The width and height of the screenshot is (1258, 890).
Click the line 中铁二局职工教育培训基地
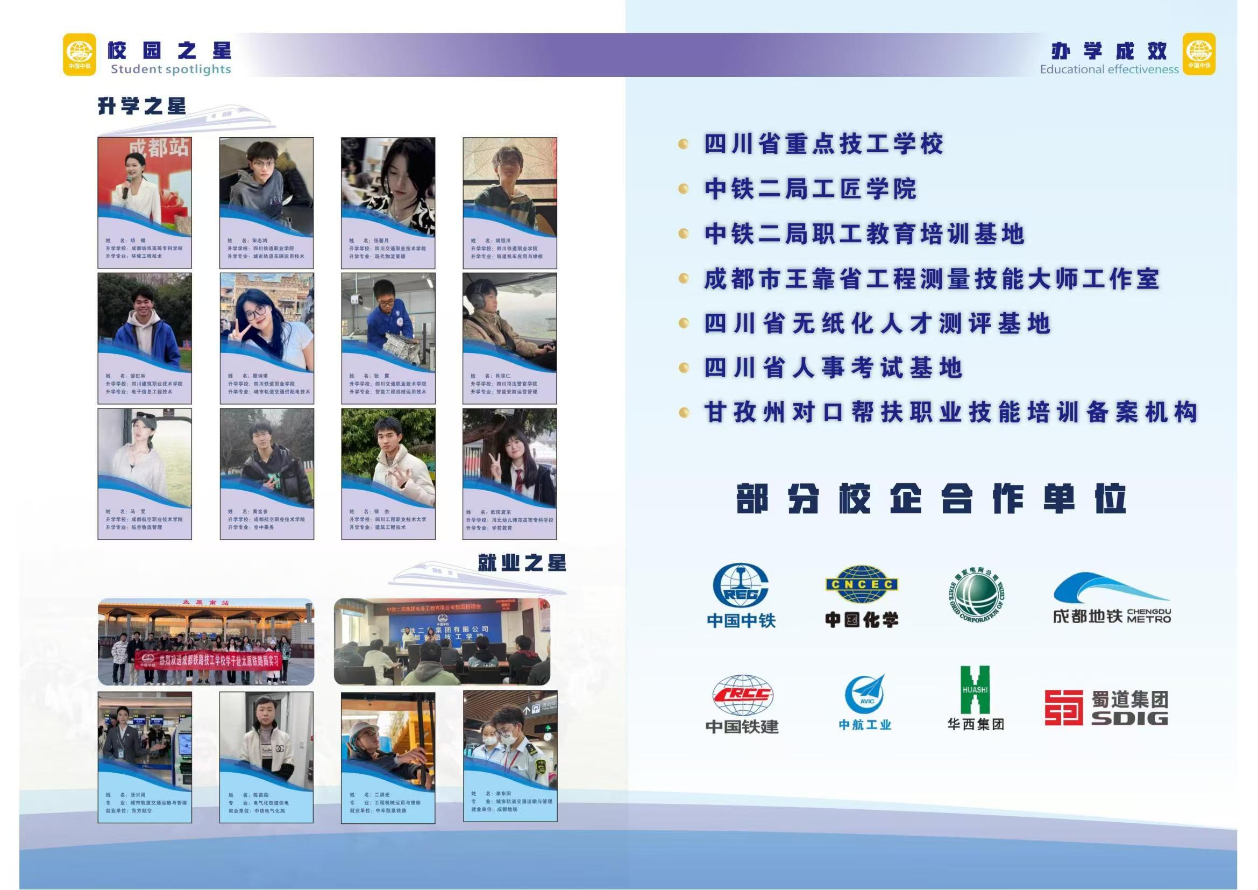(864, 234)
